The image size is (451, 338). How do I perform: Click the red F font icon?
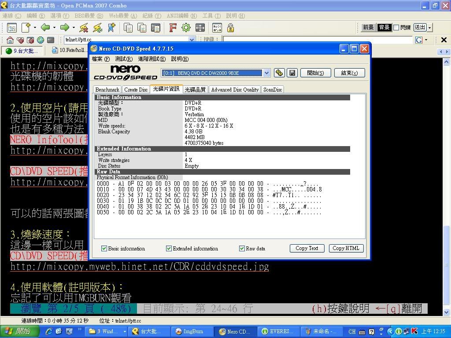point(173,28)
